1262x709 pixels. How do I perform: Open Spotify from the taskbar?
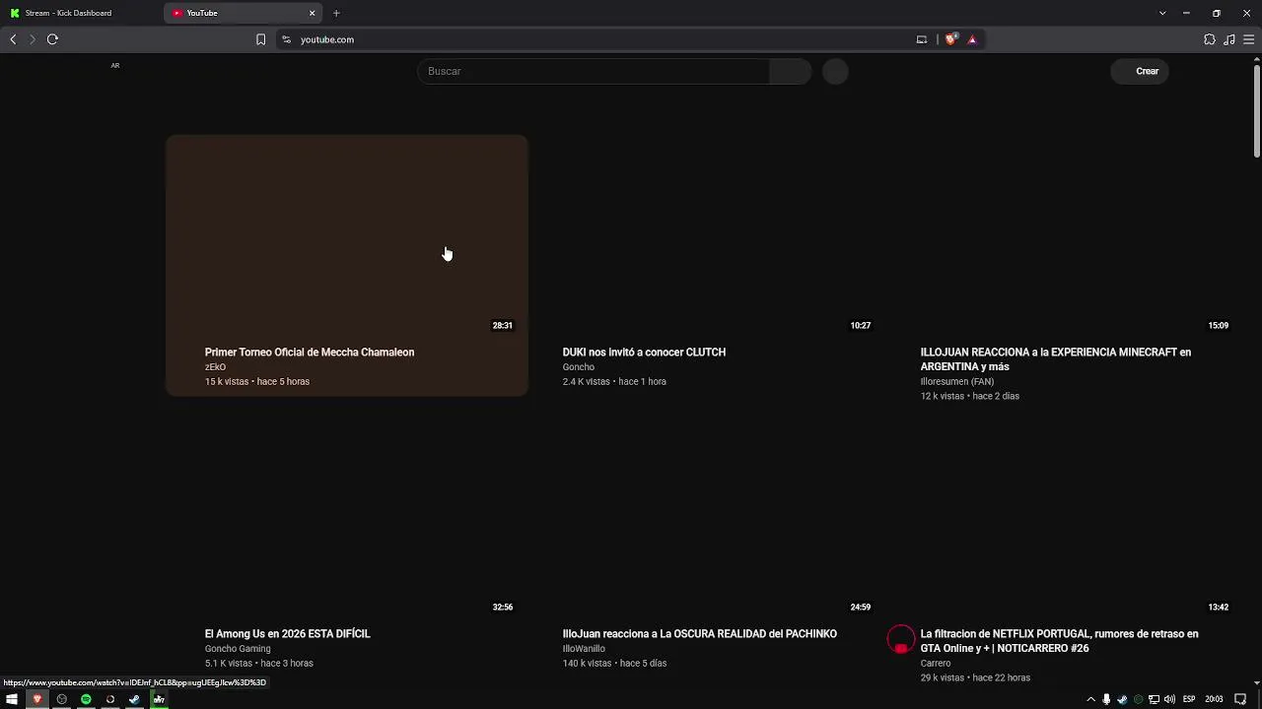tap(86, 699)
